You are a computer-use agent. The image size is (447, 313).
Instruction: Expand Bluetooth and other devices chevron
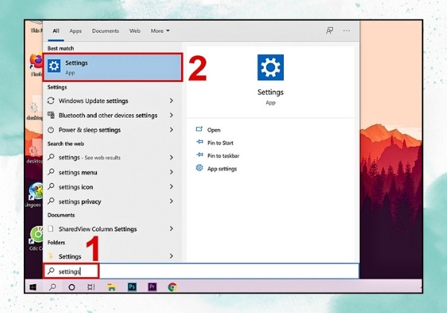coord(171,116)
